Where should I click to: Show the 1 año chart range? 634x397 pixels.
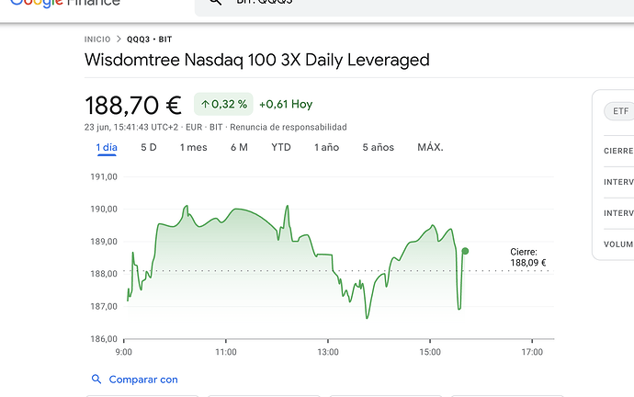[x=327, y=148]
